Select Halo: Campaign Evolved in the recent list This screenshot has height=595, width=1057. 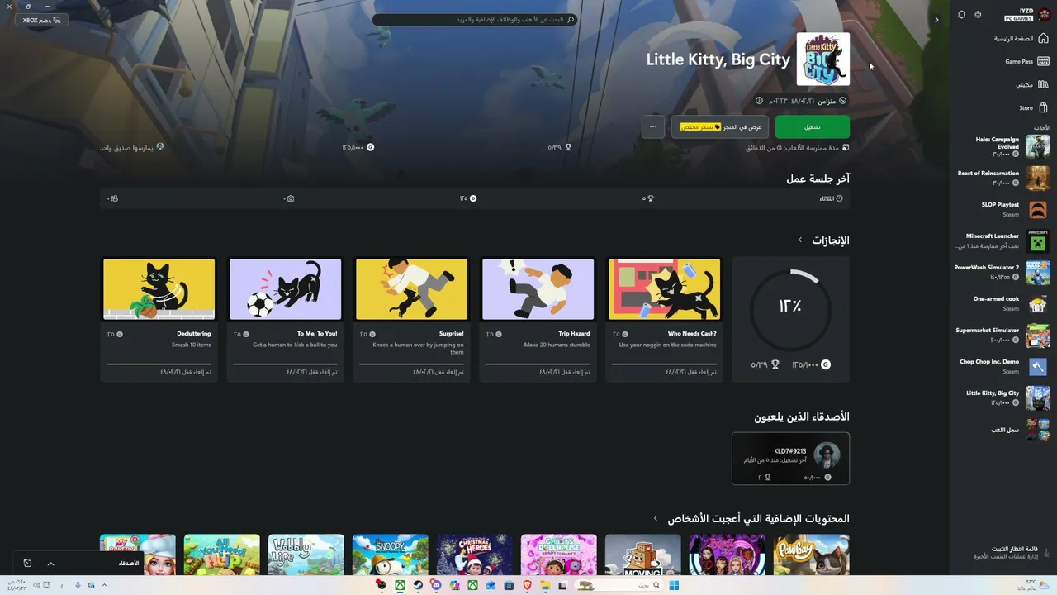coord(1002,146)
